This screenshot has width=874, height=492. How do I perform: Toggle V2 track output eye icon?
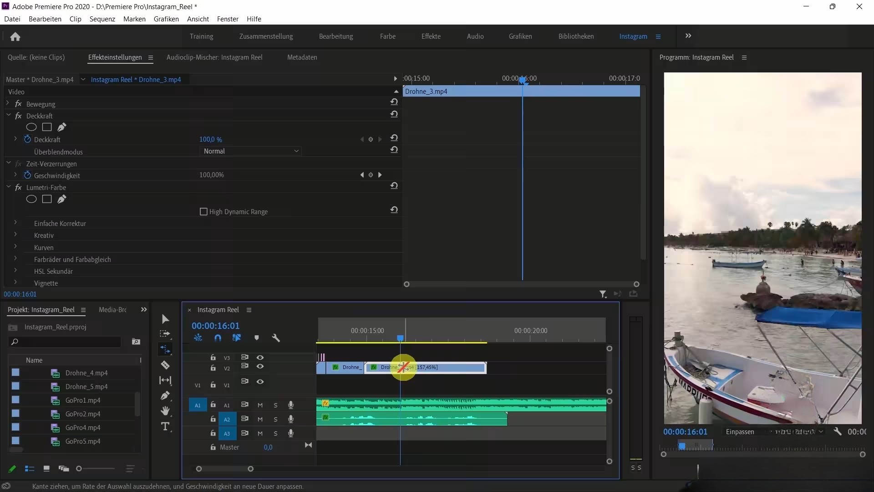(x=260, y=367)
